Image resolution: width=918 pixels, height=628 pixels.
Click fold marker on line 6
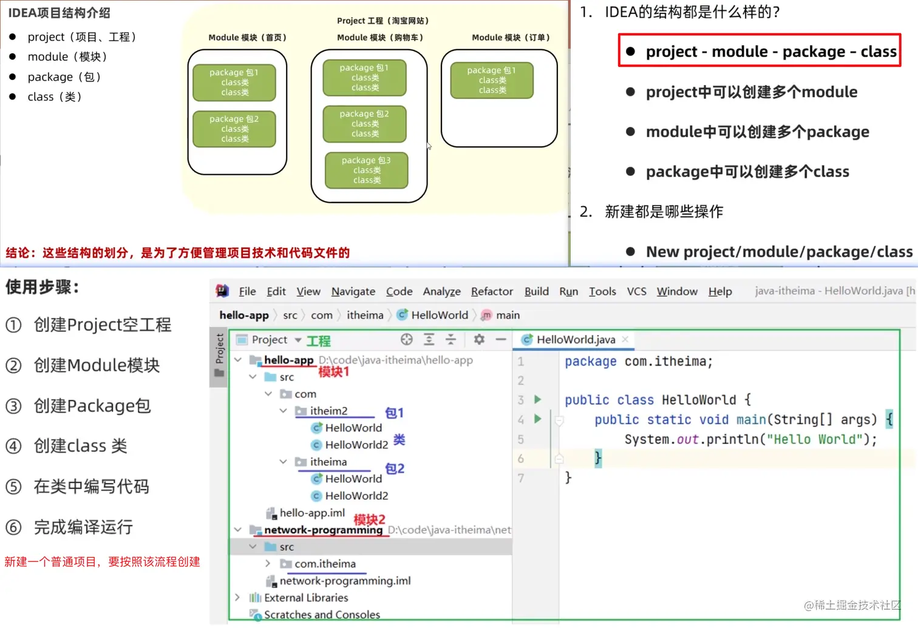click(559, 458)
